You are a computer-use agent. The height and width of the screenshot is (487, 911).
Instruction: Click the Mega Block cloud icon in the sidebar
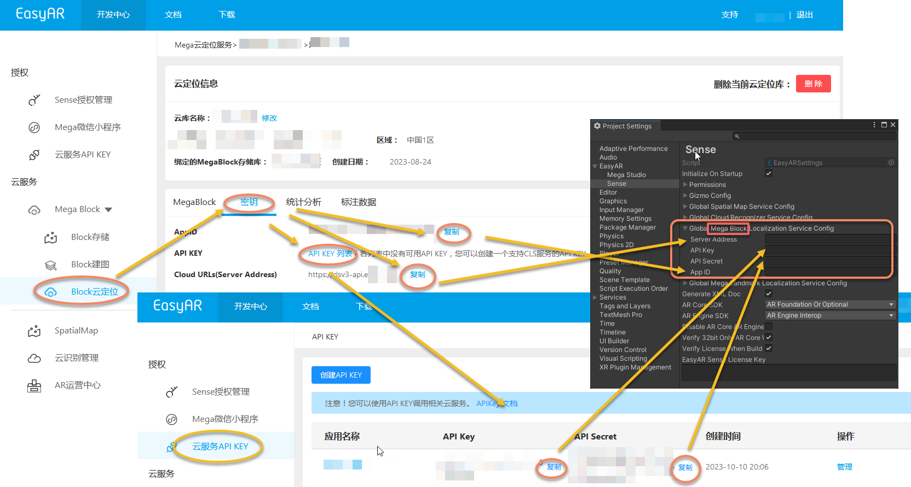pyautogui.click(x=34, y=210)
